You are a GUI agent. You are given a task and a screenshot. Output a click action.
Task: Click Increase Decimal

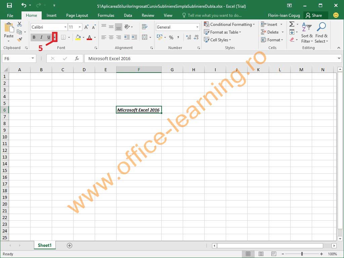pos(188,37)
